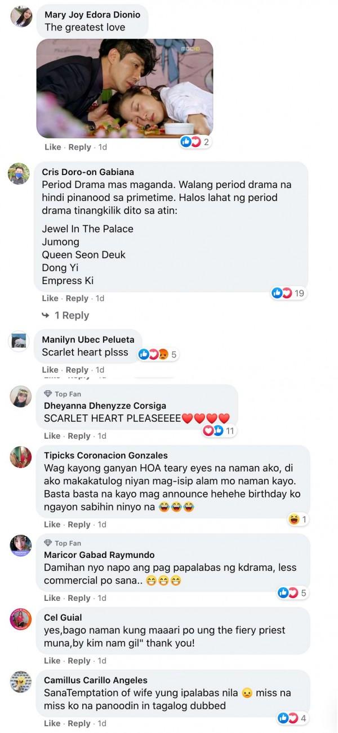Click Reply under Scarlet heart plsss comment

point(77,370)
